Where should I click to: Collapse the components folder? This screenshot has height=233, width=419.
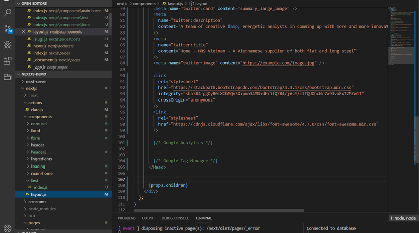click(x=40, y=117)
